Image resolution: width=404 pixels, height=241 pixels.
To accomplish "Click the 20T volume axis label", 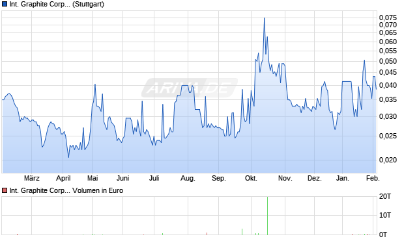I will 385,197.
